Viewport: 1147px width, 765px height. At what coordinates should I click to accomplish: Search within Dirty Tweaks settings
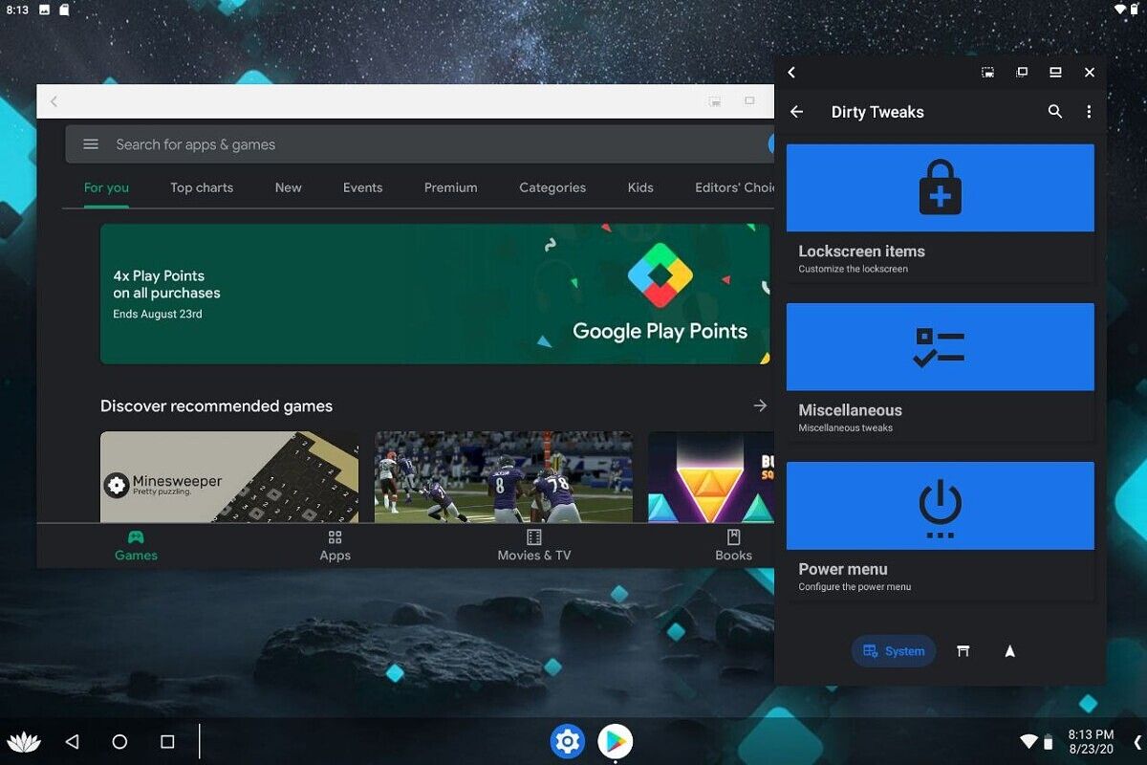point(1055,112)
